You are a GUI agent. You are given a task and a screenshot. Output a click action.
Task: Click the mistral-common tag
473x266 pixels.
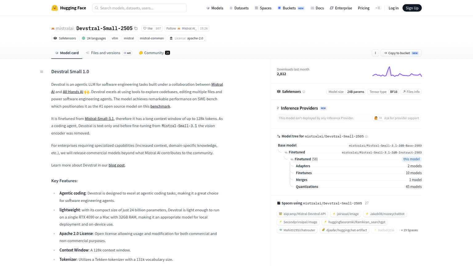152,38
